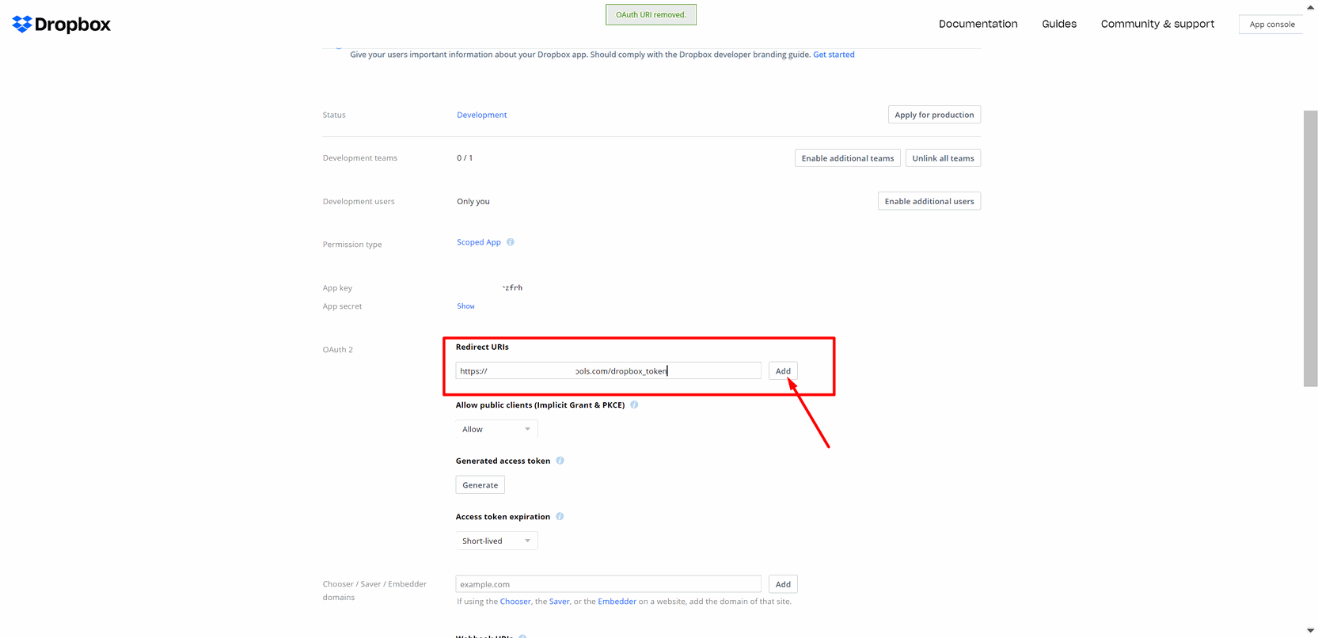Click the Dropbox logo

(62, 25)
